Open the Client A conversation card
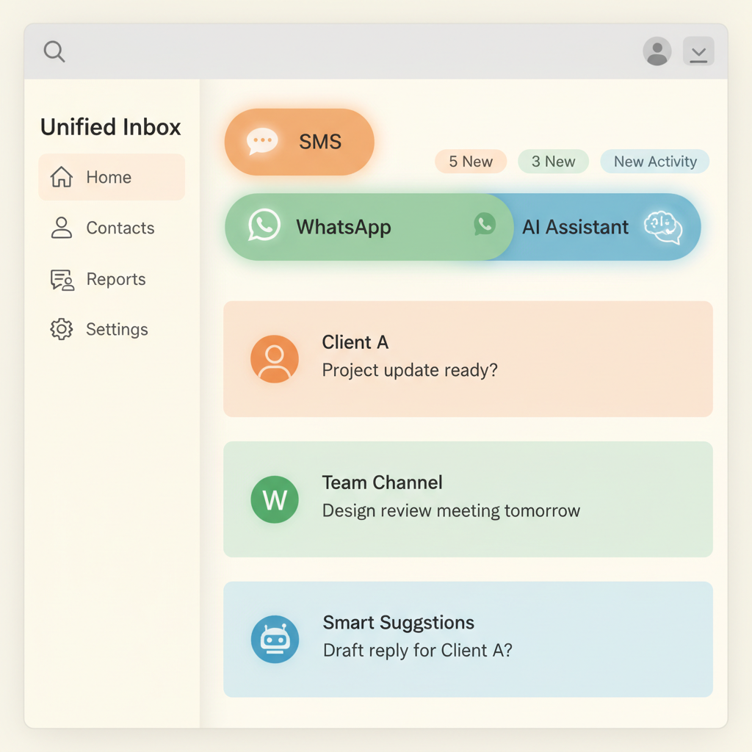The height and width of the screenshot is (752, 752). (x=468, y=359)
